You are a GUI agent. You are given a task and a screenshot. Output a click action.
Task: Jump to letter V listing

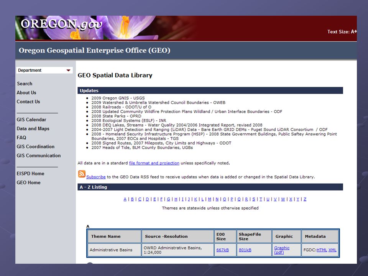(x=275, y=199)
